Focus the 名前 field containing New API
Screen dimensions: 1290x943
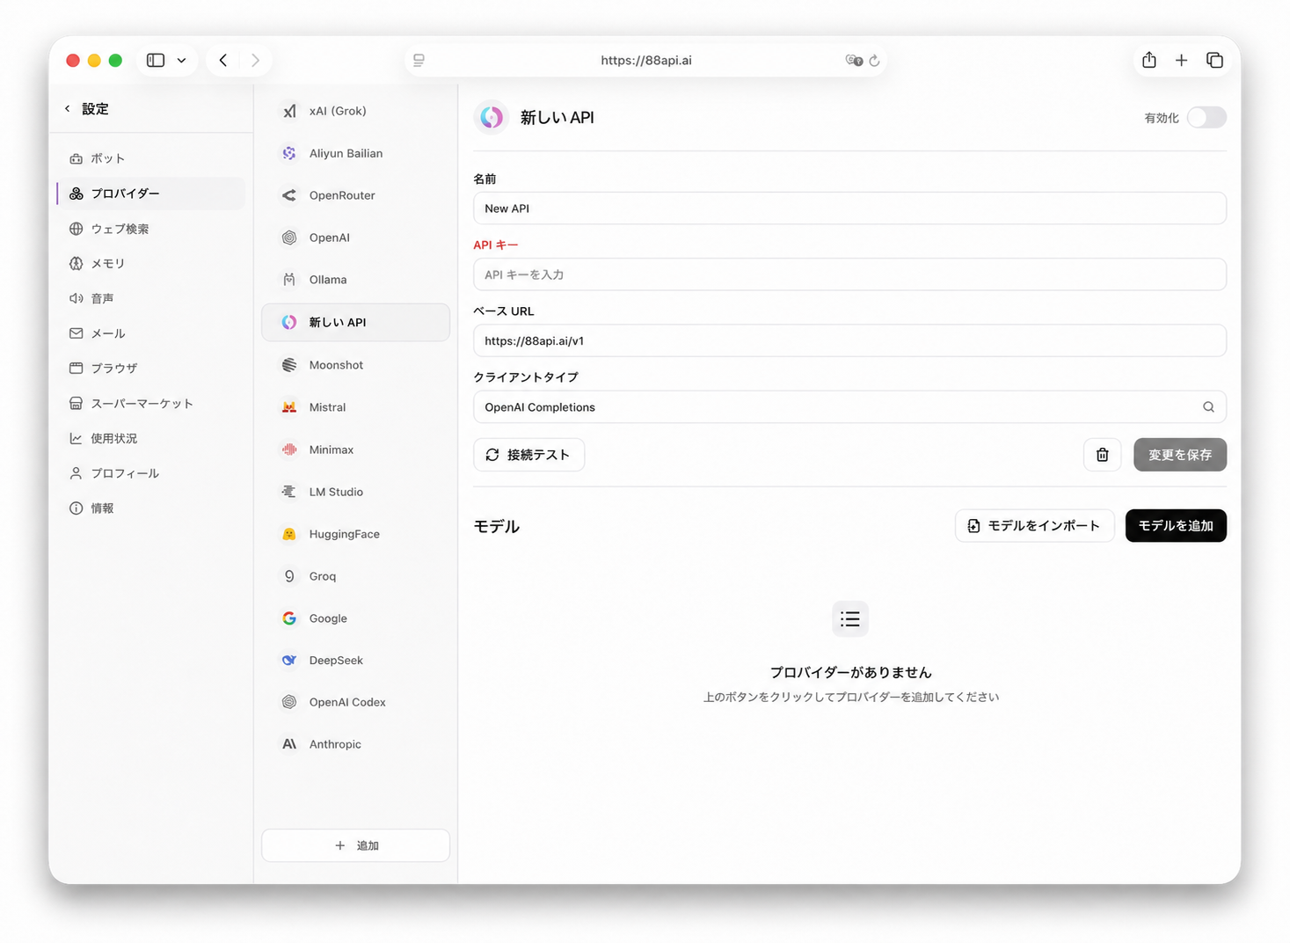point(849,208)
